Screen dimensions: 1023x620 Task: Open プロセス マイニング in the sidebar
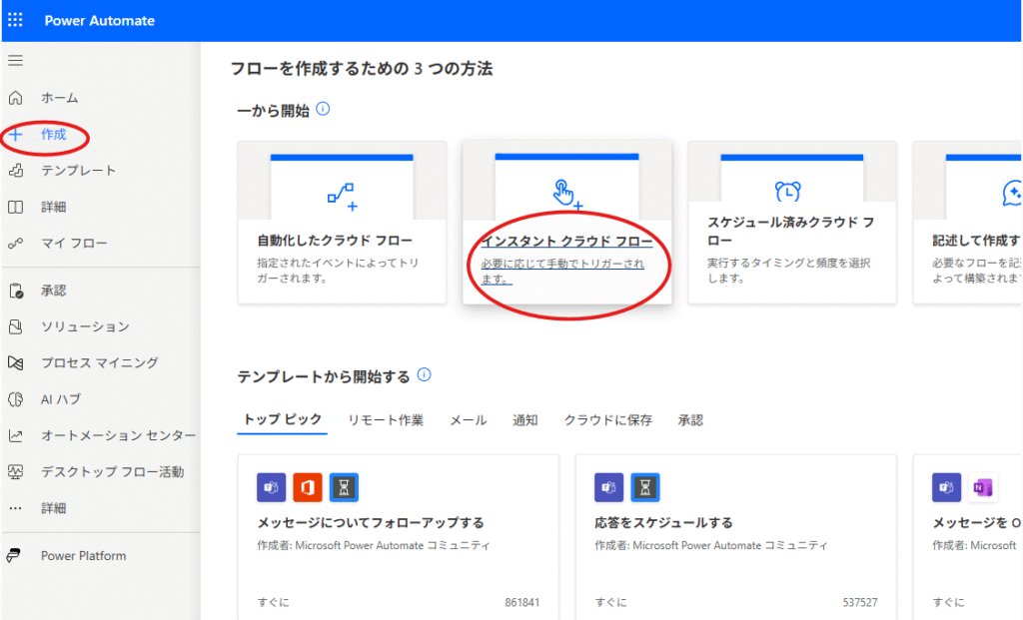[99, 363]
